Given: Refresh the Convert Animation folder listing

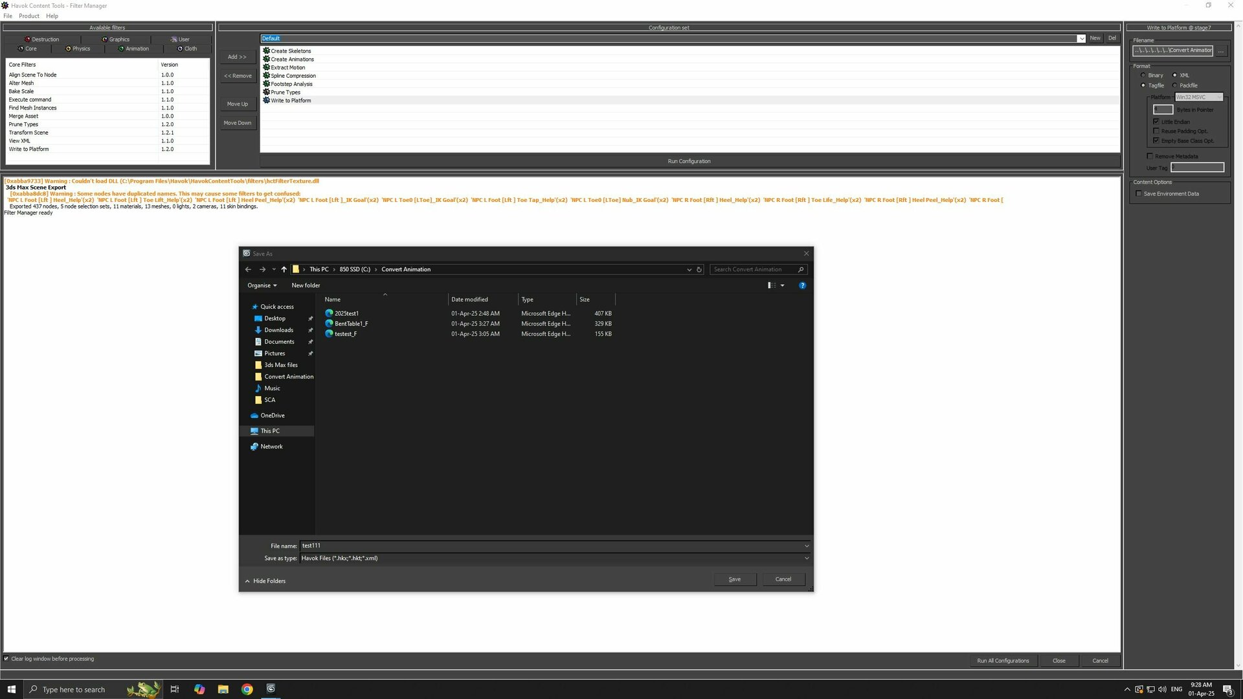Looking at the screenshot, I should point(699,269).
